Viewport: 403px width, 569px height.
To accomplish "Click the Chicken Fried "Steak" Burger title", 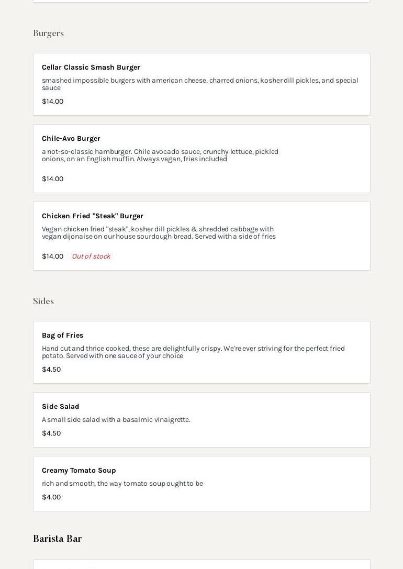I will [93, 216].
